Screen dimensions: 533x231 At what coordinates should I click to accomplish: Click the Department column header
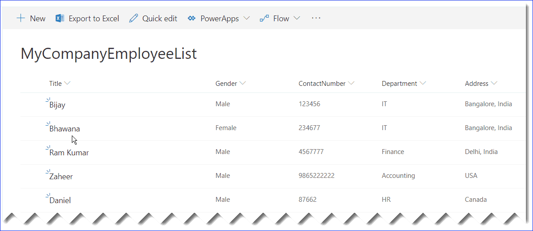[x=400, y=83]
